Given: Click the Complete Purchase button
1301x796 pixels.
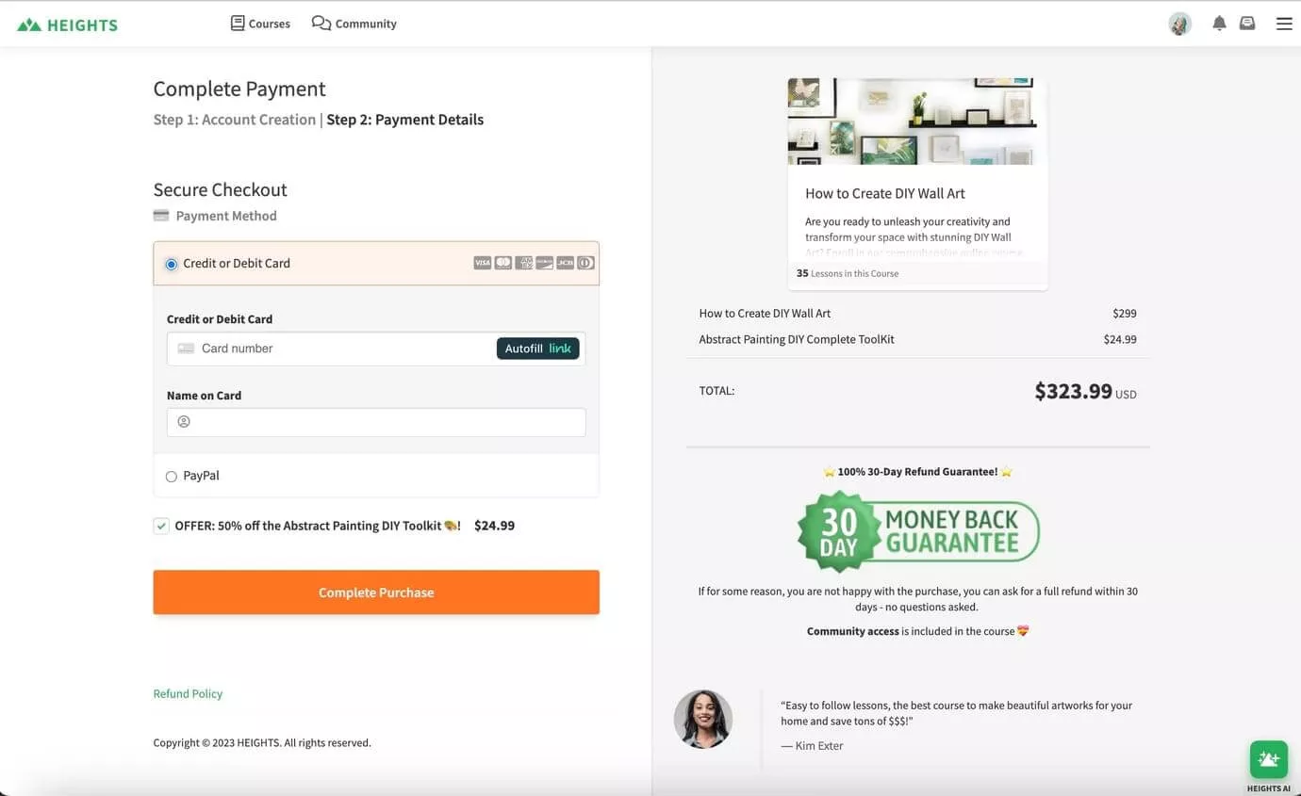Looking at the screenshot, I should 376,593.
